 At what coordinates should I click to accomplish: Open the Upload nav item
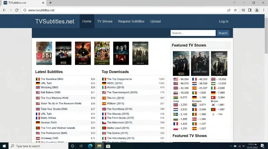[x=155, y=21]
